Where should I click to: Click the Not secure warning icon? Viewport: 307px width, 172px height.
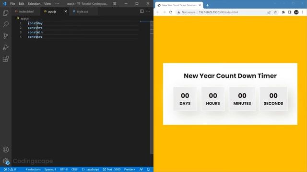(x=178, y=12)
